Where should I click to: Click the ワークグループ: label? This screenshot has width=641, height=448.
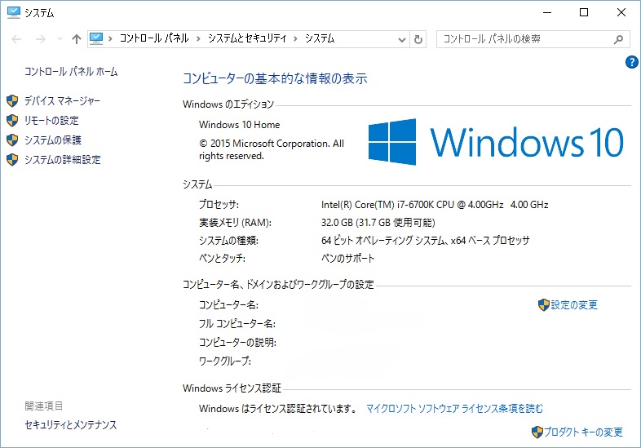point(225,361)
